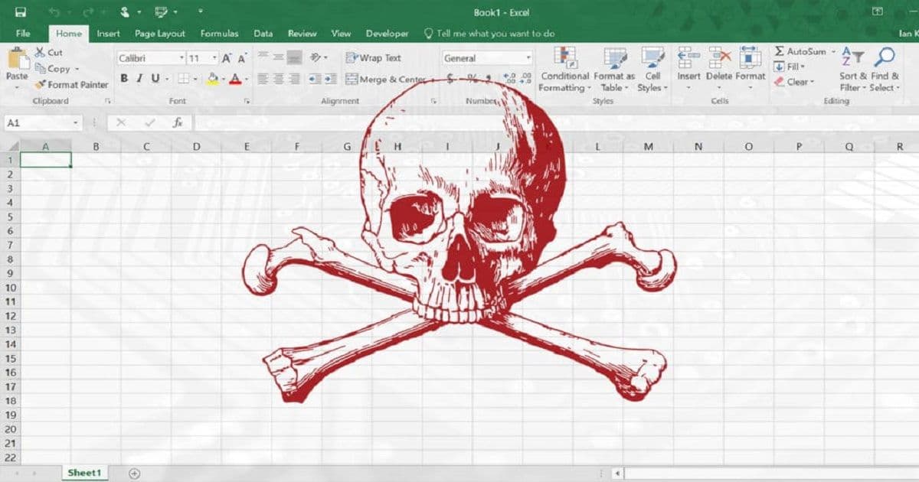Screen dimensions: 919x482
Task: Click the AutoSum sigma button
Action: 800,51
